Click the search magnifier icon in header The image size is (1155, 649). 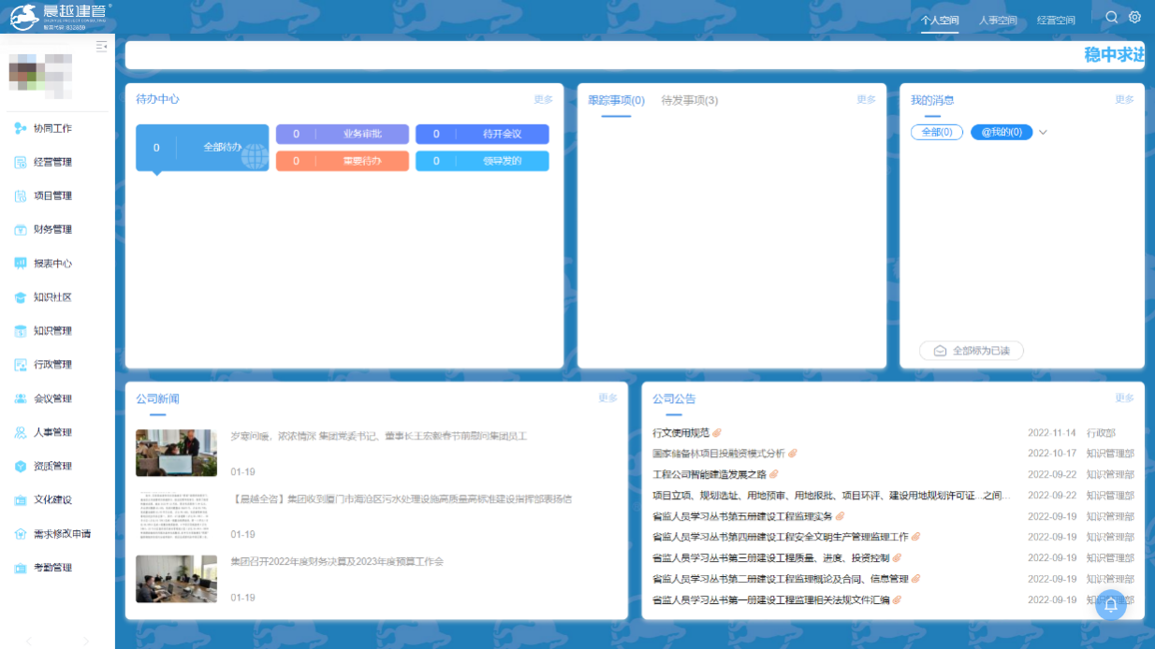pos(1112,18)
